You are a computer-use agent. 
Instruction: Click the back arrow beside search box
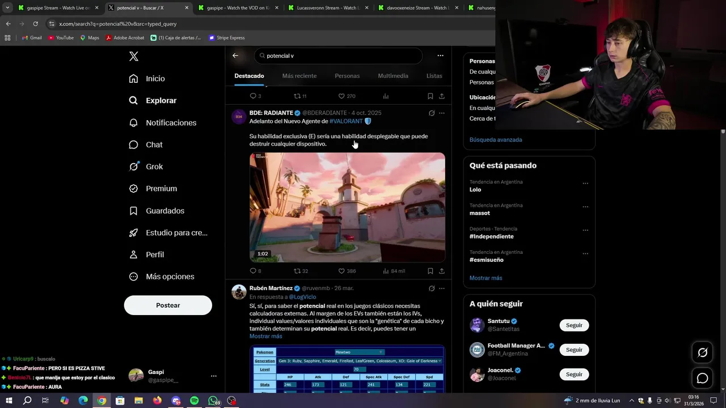click(x=235, y=56)
